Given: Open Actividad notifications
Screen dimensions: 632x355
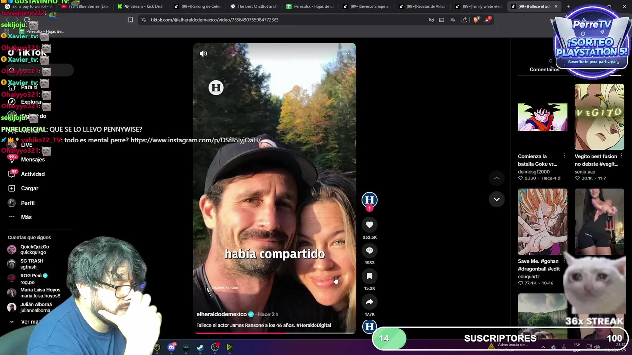Looking at the screenshot, I should point(33,174).
